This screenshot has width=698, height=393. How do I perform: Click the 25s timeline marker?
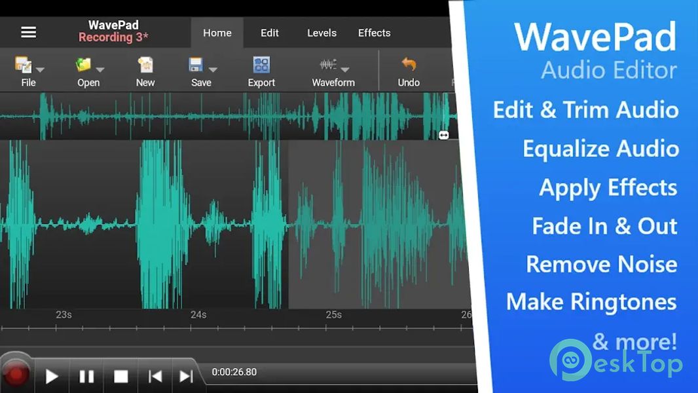(333, 314)
